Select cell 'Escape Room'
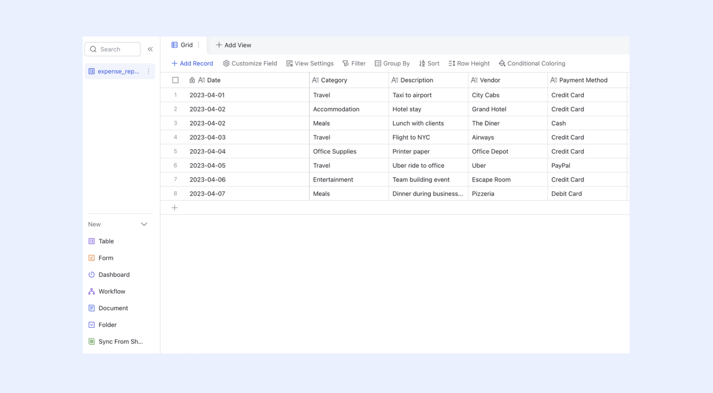 508,180
